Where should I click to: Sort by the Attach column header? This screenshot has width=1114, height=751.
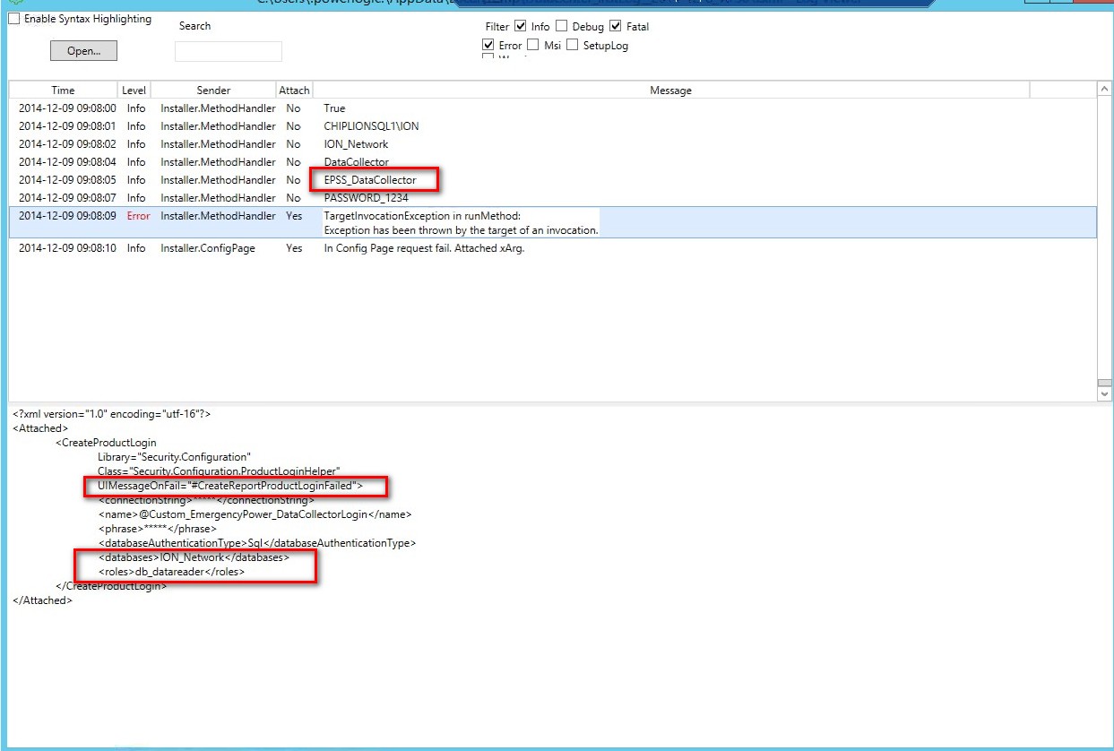(294, 90)
